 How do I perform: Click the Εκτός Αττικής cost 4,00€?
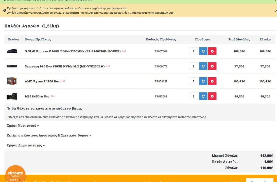(269, 162)
